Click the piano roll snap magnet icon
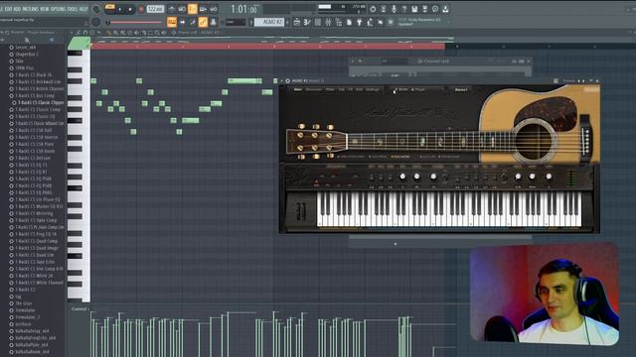 pos(85,33)
